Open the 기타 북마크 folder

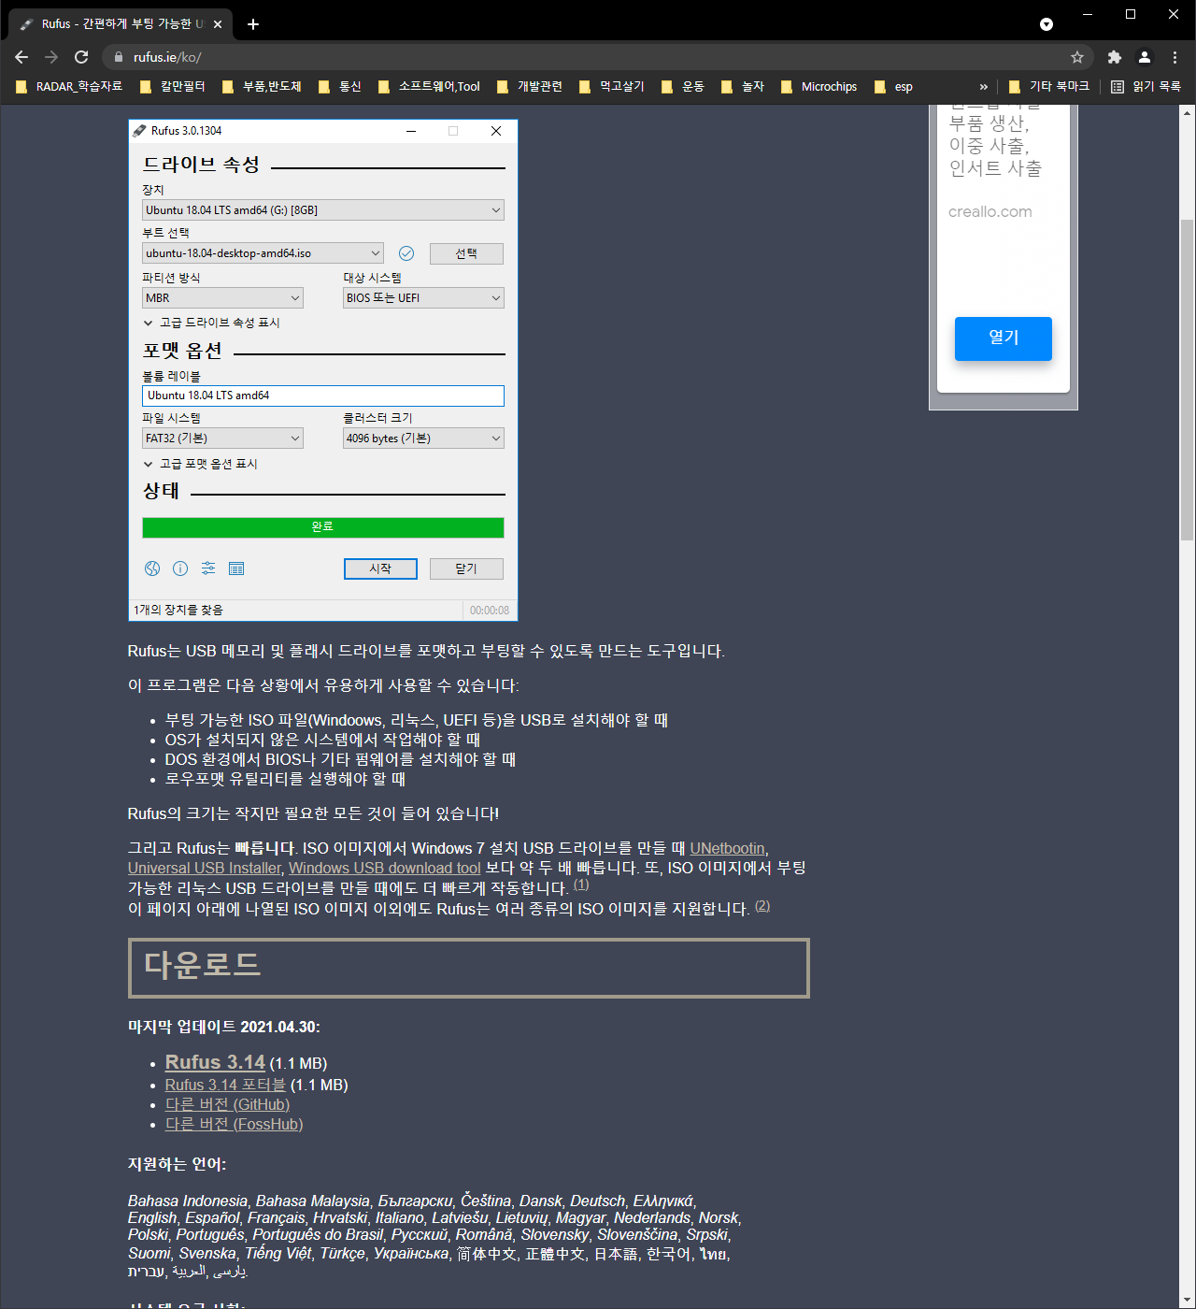click(1049, 86)
